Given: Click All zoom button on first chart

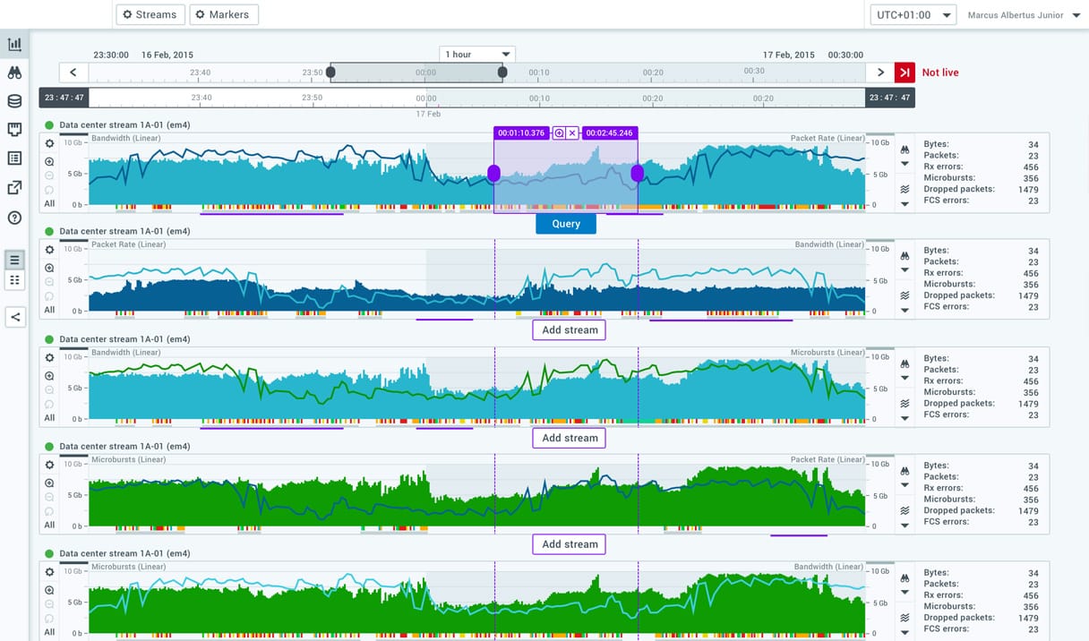Looking at the screenshot, I should pyautogui.click(x=49, y=203).
